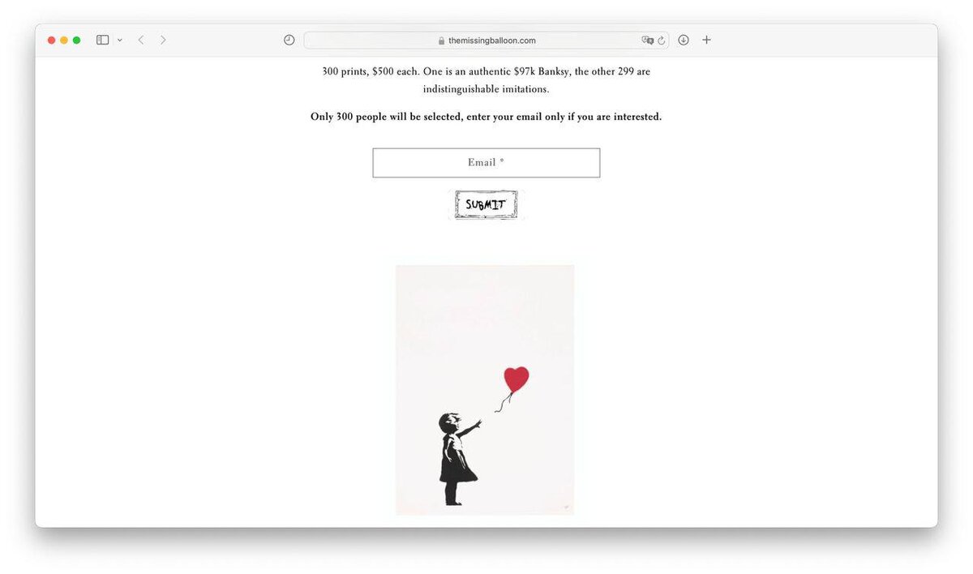Screen dimensions: 973x574
Task: Open the translate page icon
Action: click(x=647, y=40)
